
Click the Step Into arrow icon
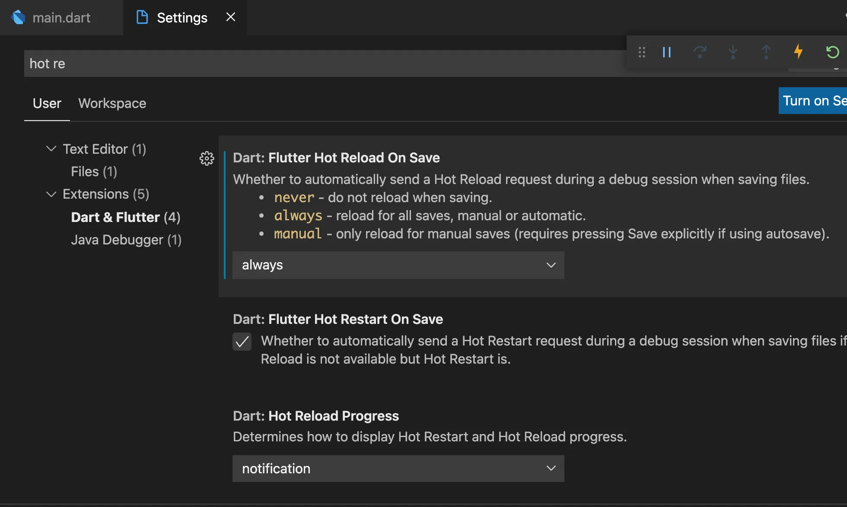pyautogui.click(x=733, y=52)
